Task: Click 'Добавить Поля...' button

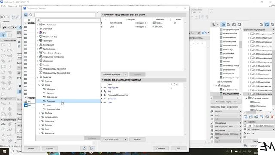Action: tap(113, 139)
